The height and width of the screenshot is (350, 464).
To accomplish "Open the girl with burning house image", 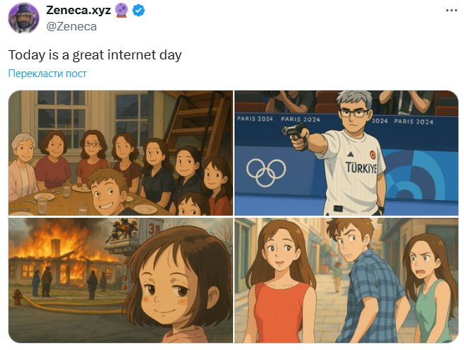I will [x=120, y=280].
